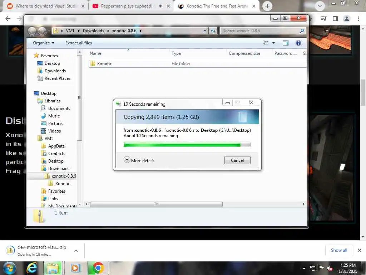Image resolution: width=366 pixels, height=275 pixels.
Task: Click the search magnifier icon in Explorer
Action: (x=302, y=31)
